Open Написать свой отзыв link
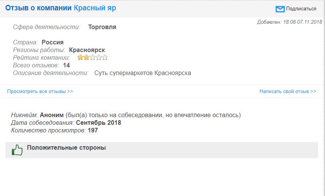Viewport: 325px width, 196px height. [x=288, y=91]
